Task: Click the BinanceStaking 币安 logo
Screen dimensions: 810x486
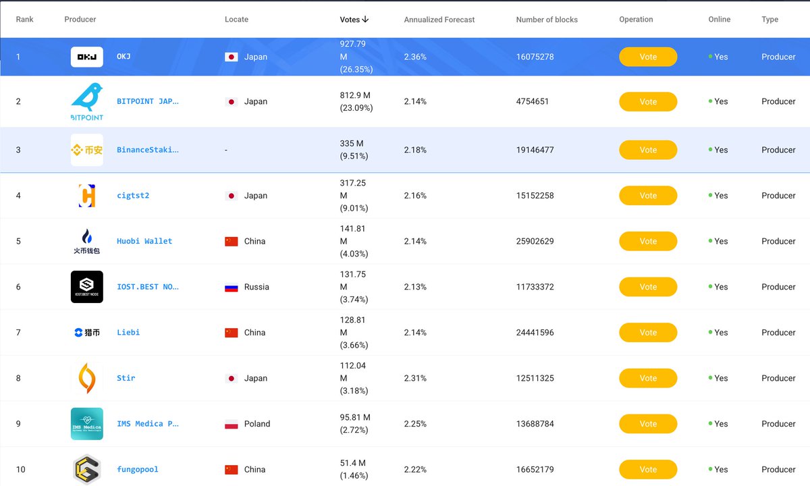Action: click(x=86, y=149)
